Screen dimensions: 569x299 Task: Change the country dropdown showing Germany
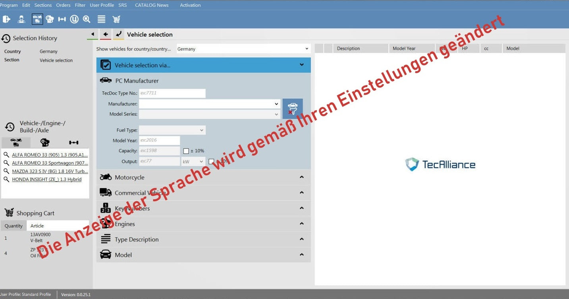click(x=243, y=49)
